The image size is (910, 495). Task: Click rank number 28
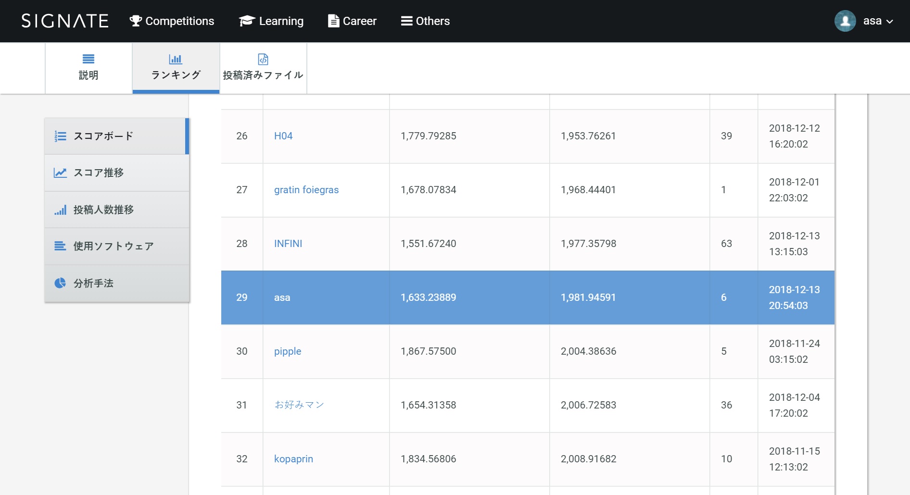[x=242, y=244]
